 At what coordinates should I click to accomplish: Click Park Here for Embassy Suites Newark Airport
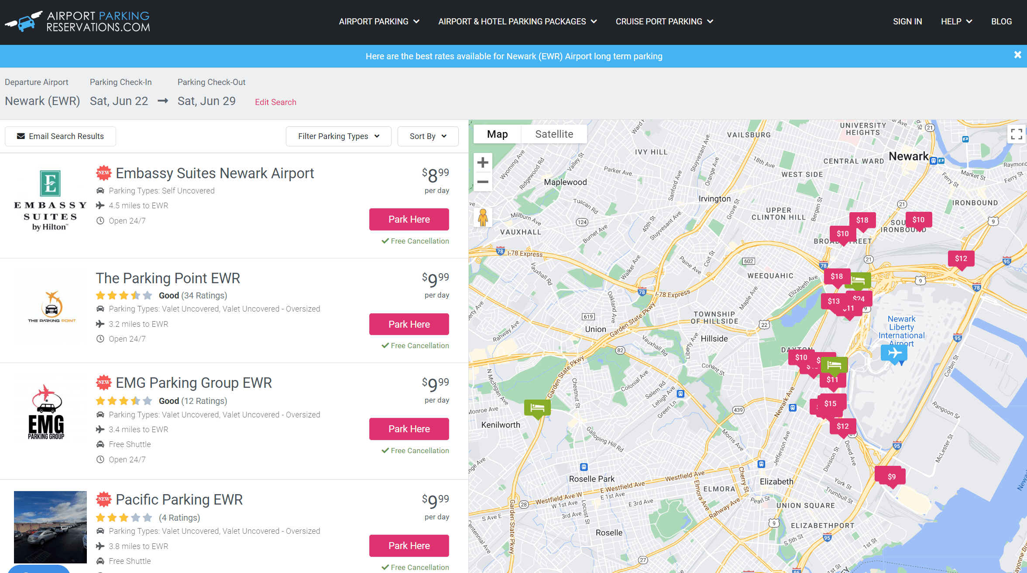pyautogui.click(x=409, y=219)
